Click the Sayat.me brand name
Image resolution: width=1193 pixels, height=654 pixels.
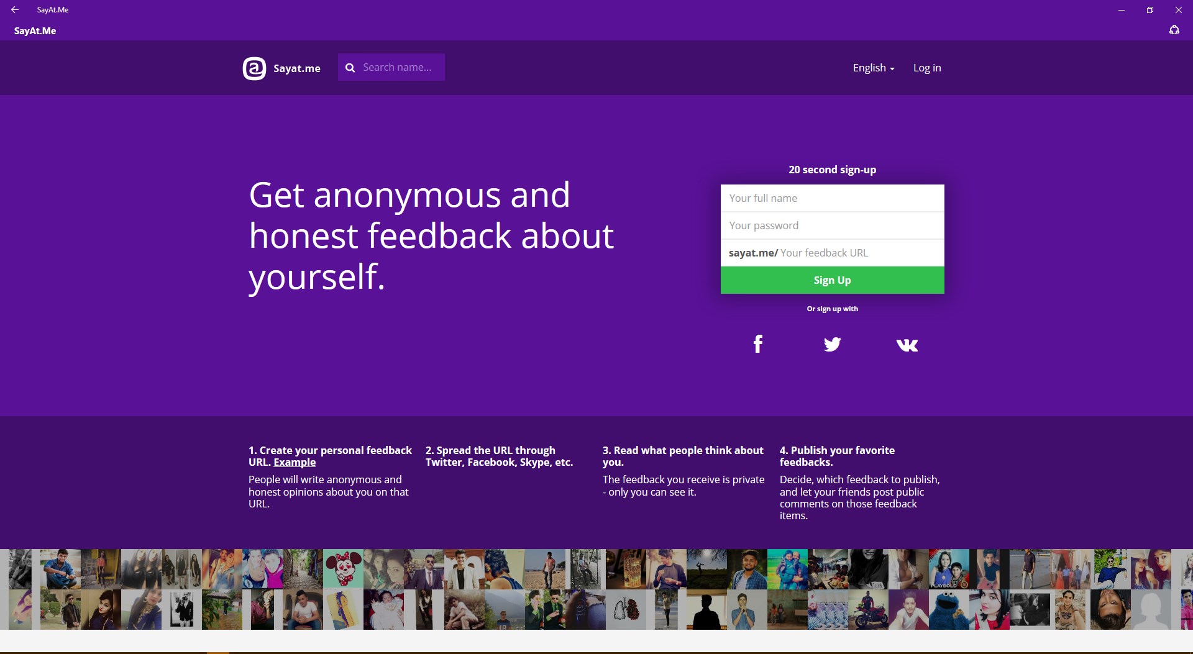pyautogui.click(x=297, y=68)
